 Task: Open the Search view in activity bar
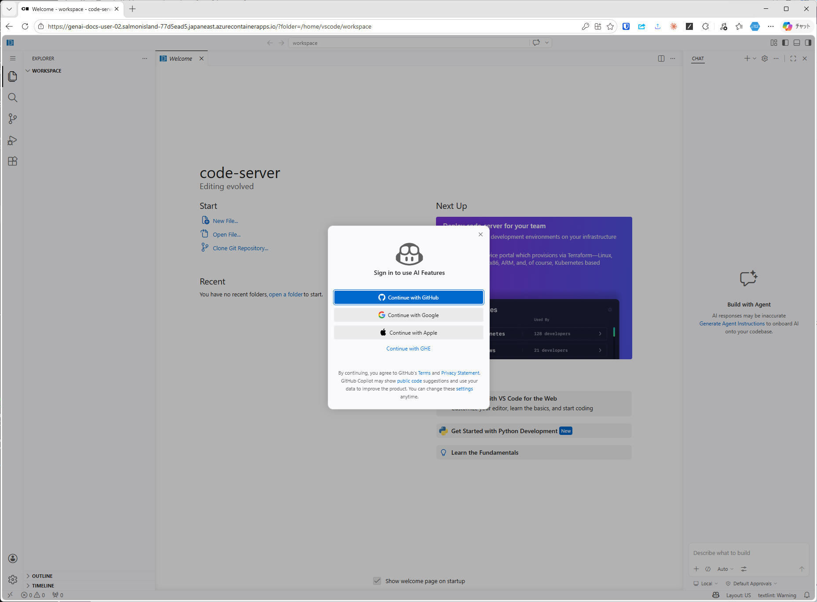pos(13,98)
